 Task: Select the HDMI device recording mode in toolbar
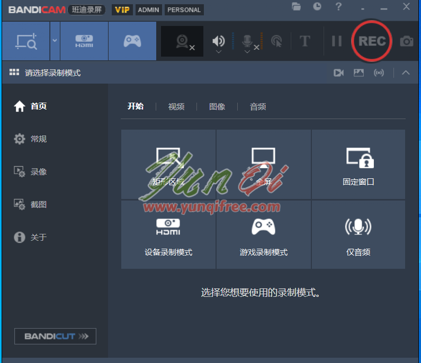[x=84, y=41]
